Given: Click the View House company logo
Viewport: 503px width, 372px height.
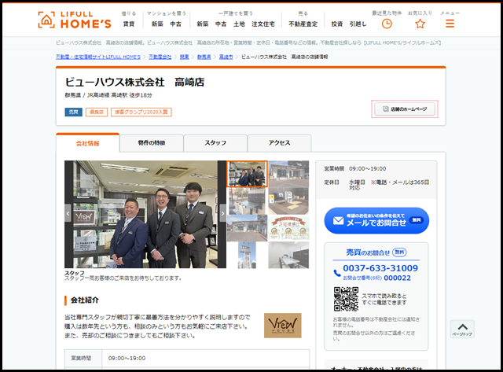Looking at the screenshot, I should click(283, 326).
